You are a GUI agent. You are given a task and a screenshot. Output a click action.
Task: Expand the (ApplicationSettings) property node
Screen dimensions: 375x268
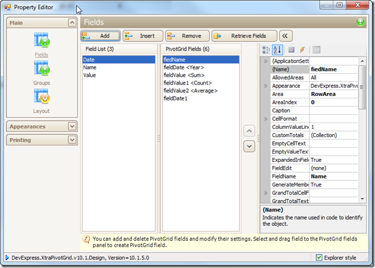point(266,61)
